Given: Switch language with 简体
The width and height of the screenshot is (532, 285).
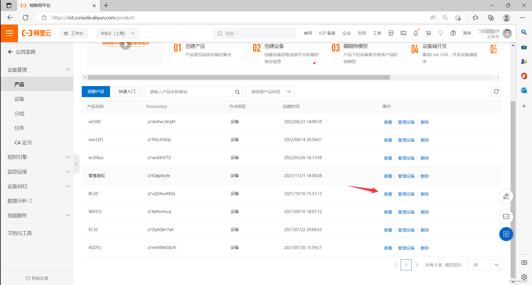Looking at the screenshot, I should (467, 33).
